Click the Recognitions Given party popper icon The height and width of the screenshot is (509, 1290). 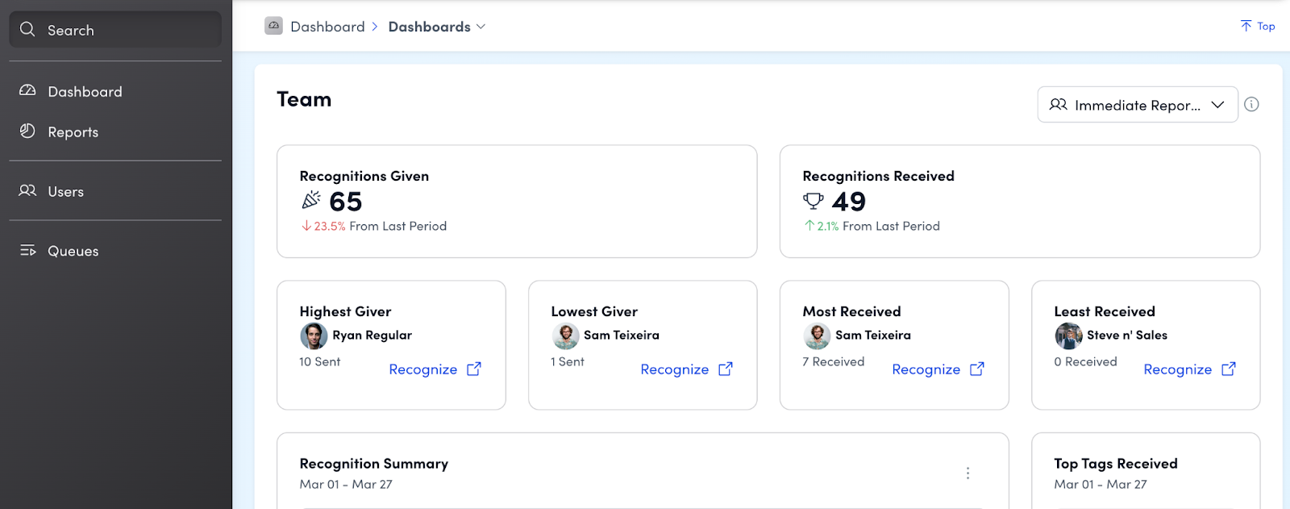310,200
